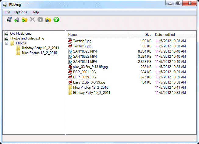
Task: Select Photos and videos.dmg in the tree
Action: [27, 38]
